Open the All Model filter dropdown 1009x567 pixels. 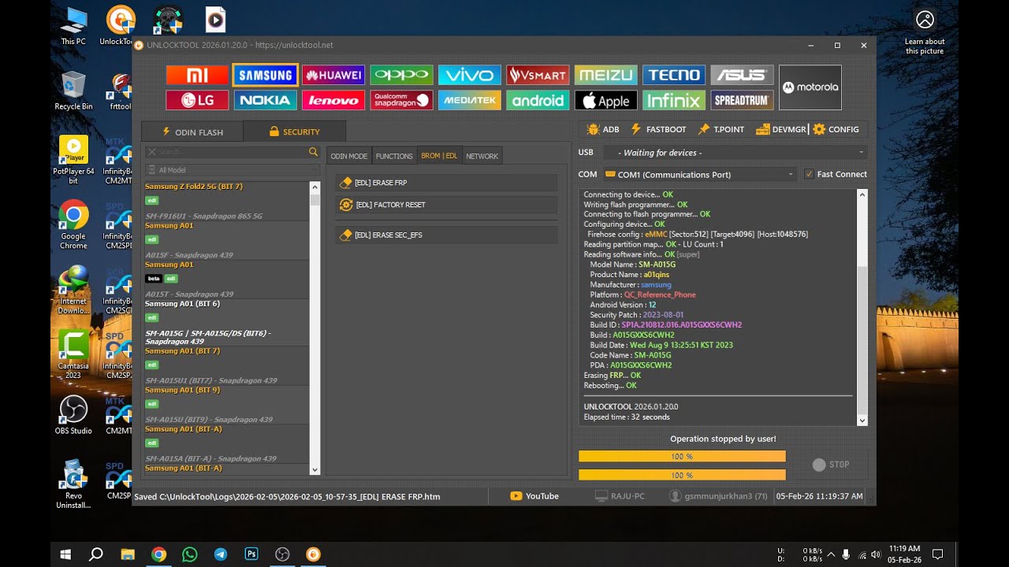click(x=232, y=170)
